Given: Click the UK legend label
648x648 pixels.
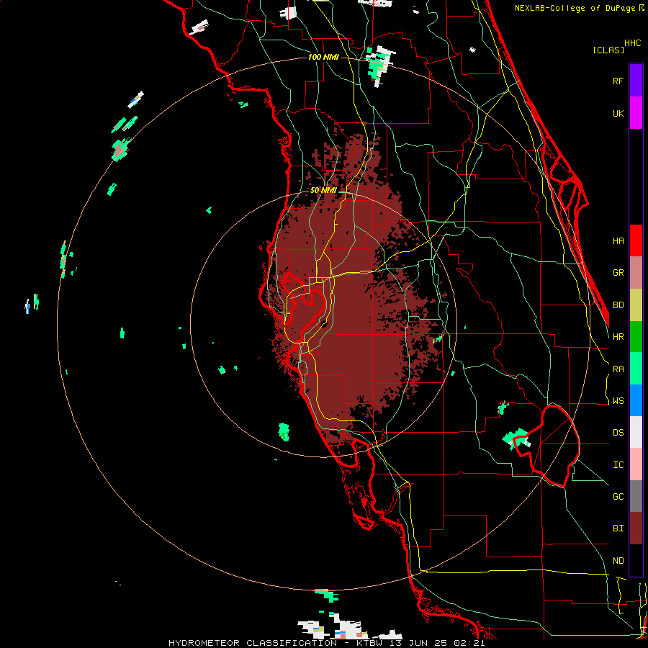Looking at the screenshot, I should 618,113.
